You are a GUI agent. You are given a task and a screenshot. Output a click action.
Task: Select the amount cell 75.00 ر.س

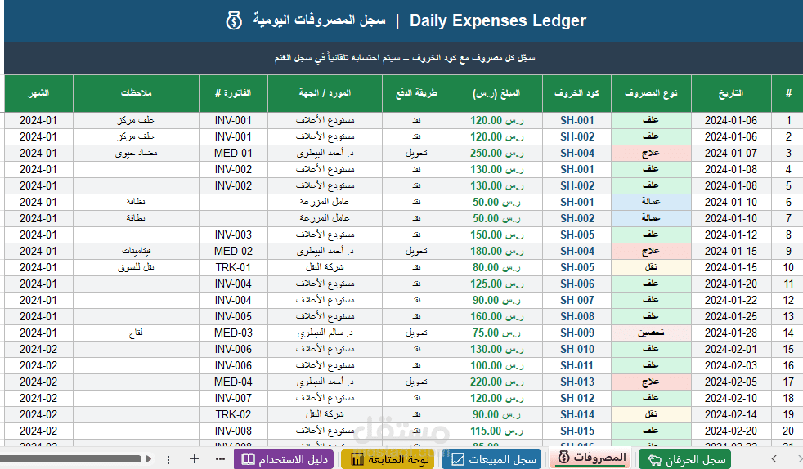point(496,333)
